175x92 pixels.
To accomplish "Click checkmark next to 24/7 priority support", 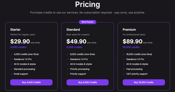I will (x=124, y=74).
